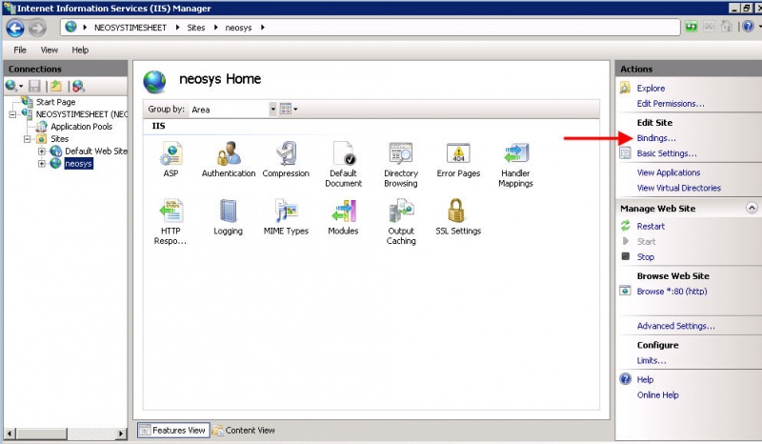Open the MIME Types feature
762x444 pixels.
[286, 217]
